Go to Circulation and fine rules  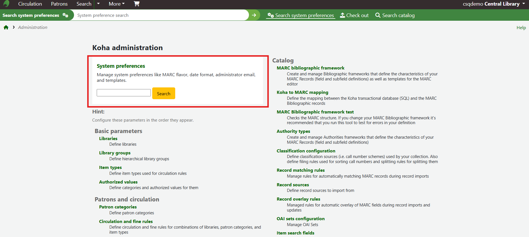click(126, 221)
